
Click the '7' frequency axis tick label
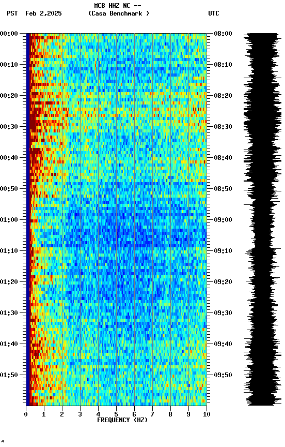coord(152,415)
